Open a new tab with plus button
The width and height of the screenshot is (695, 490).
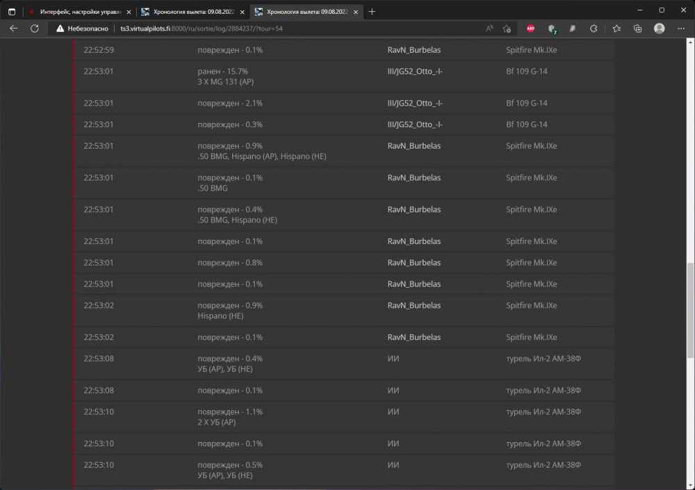coord(372,11)
